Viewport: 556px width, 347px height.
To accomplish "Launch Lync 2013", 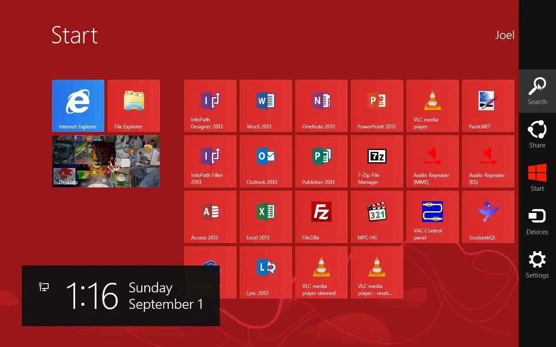I will [266, 272].
